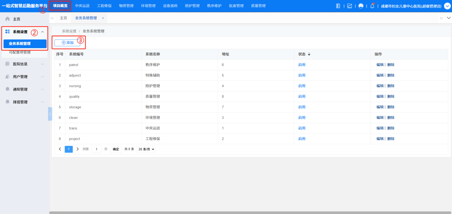452x214 pixels.
Task: Open 业务系统管理 in the sidebar
Action: click(25, 44)
